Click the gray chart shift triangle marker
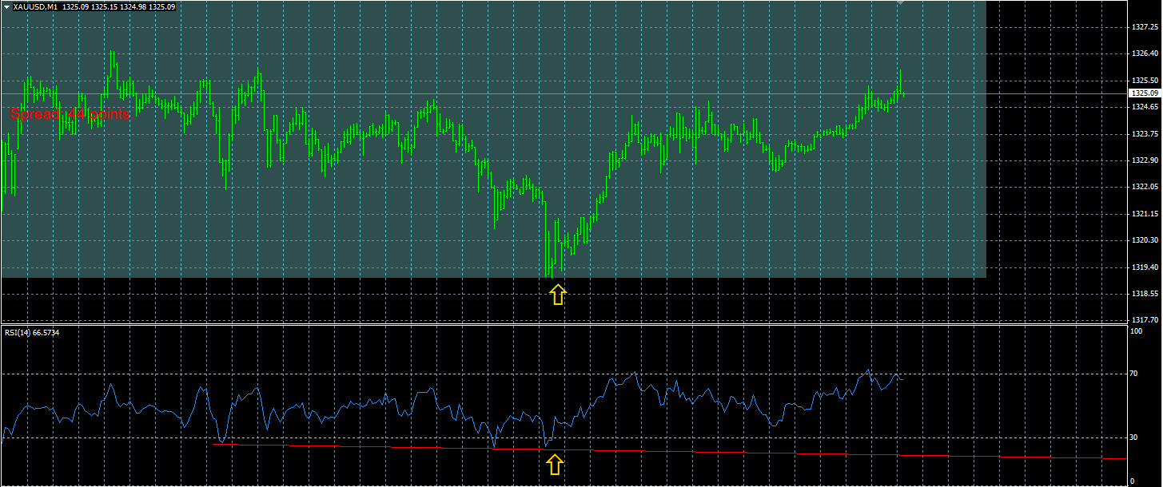The width and height of the screenshot is (1163, 487). click(901, 2)
